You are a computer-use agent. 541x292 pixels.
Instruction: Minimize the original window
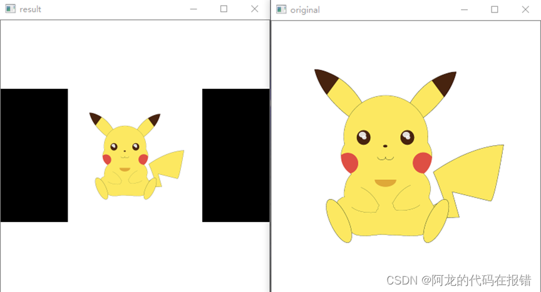coord(465,9)
